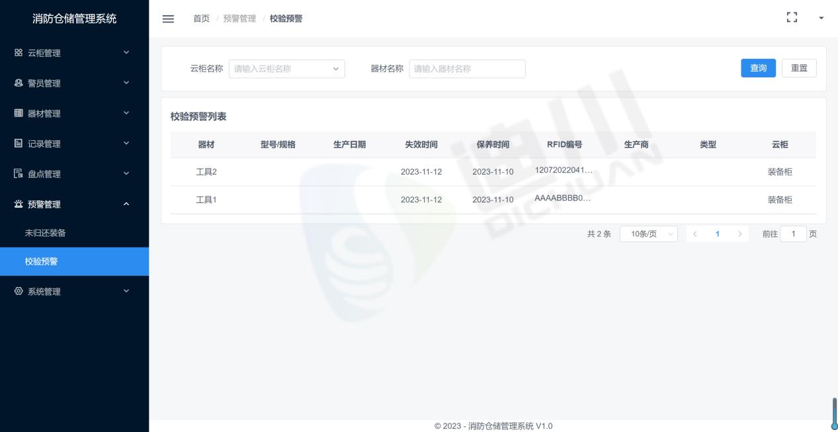Open the 未归还装备 submenu item

46,233
